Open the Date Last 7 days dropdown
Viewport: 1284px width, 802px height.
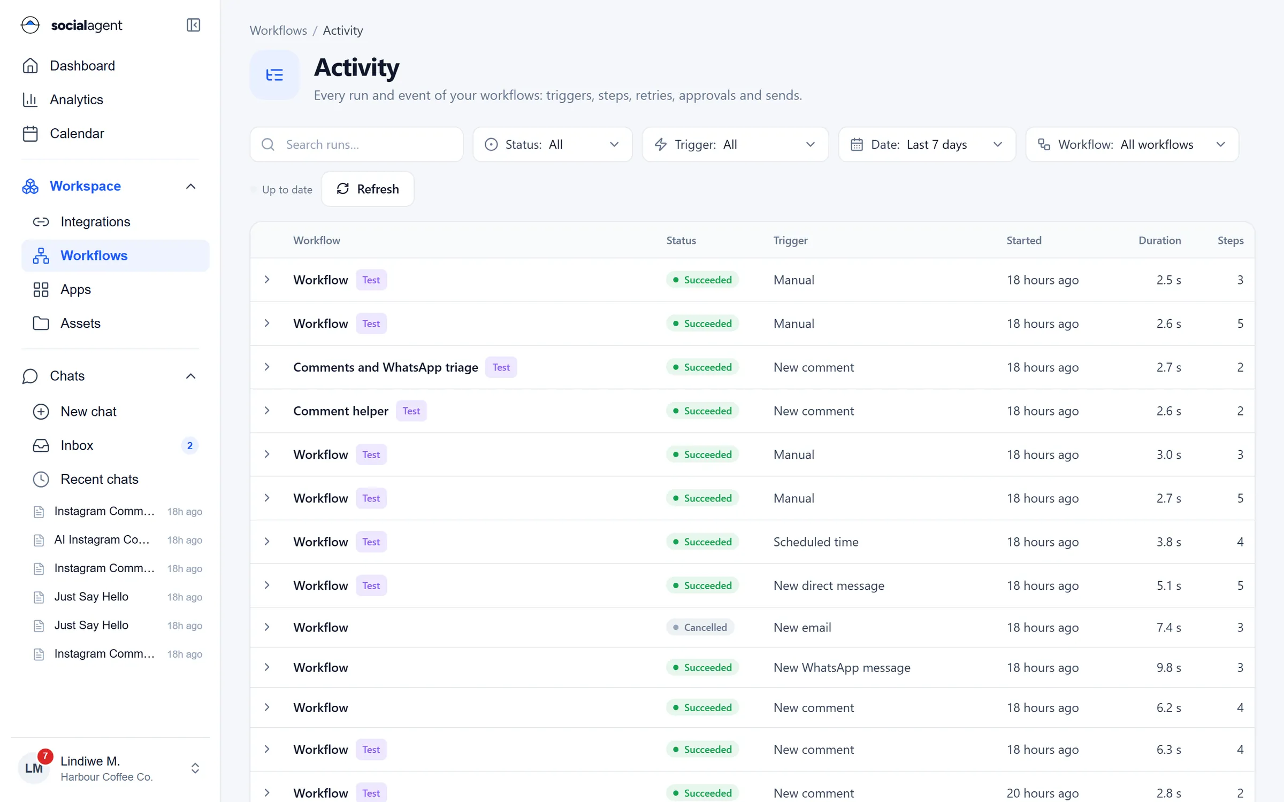click(x=927, y=144)
